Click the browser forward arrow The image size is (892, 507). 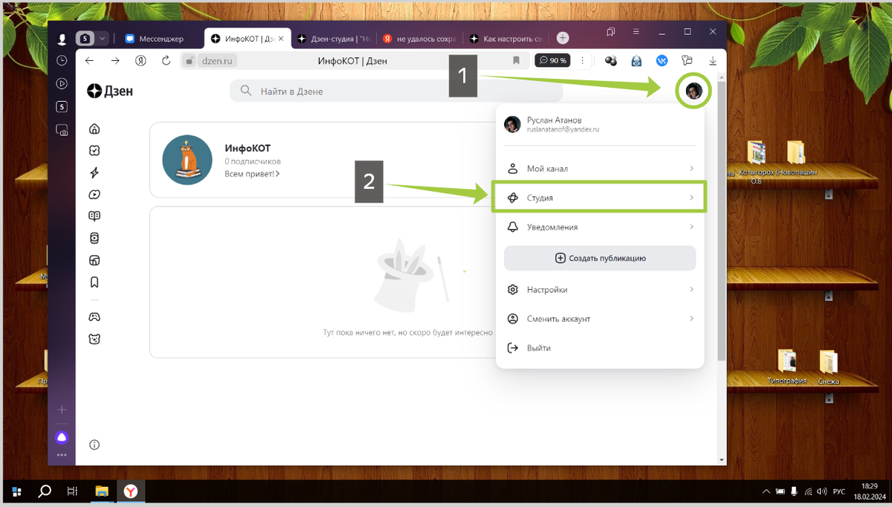(115, 60)
